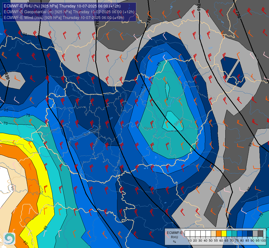The width and height of the screenshot is (269, 248).
Task: Click the '60' humidity contour label
Action: (25, 243)
